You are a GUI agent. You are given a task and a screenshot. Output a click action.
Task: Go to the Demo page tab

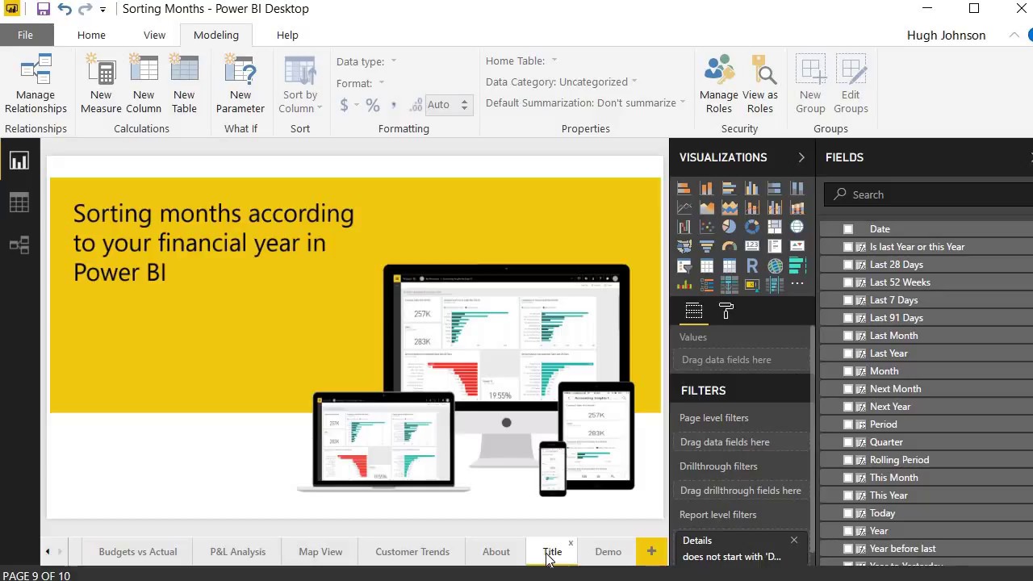point(608,552)
